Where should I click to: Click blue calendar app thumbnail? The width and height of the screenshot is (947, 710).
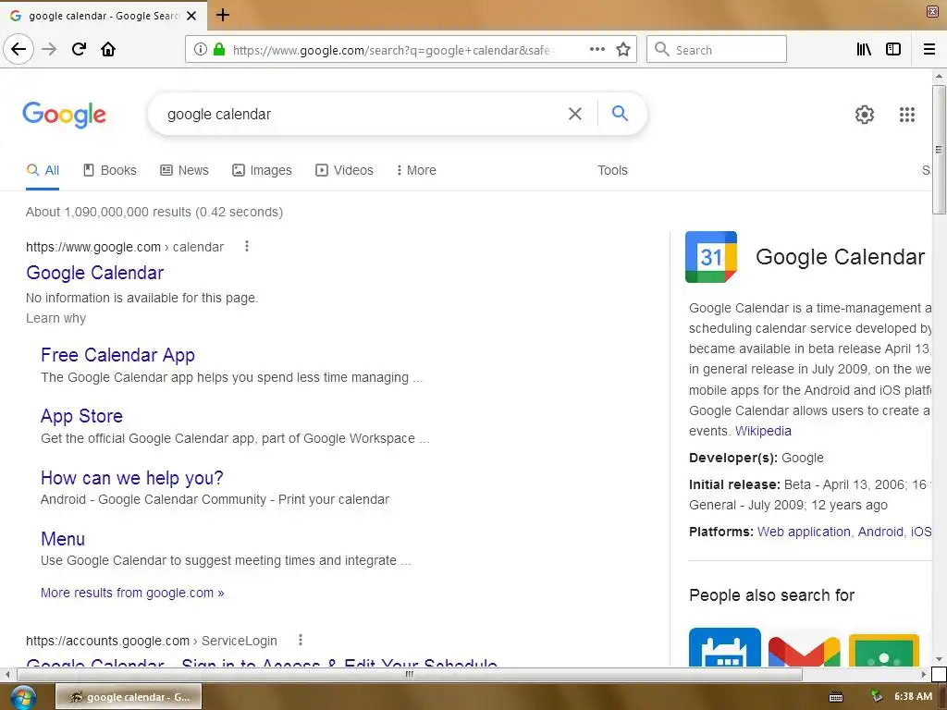pyautogui.click(x=725, y=646)
